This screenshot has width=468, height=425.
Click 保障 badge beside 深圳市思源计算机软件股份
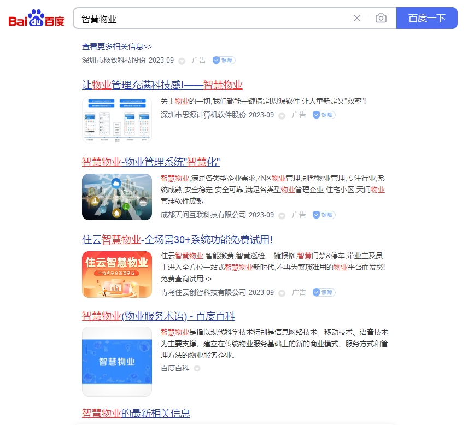pyautogui.click(x=324, y=115)
